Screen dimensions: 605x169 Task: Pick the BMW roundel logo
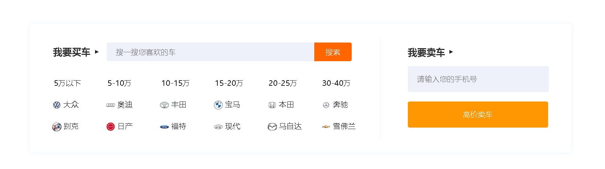218,105
